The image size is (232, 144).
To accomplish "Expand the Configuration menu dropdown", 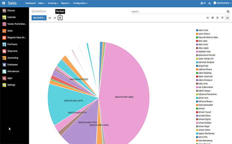I will coord(80,3).
